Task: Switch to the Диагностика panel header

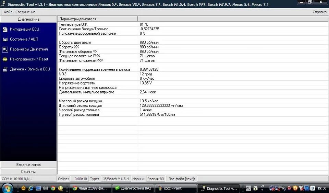Action: coord(28,19)
